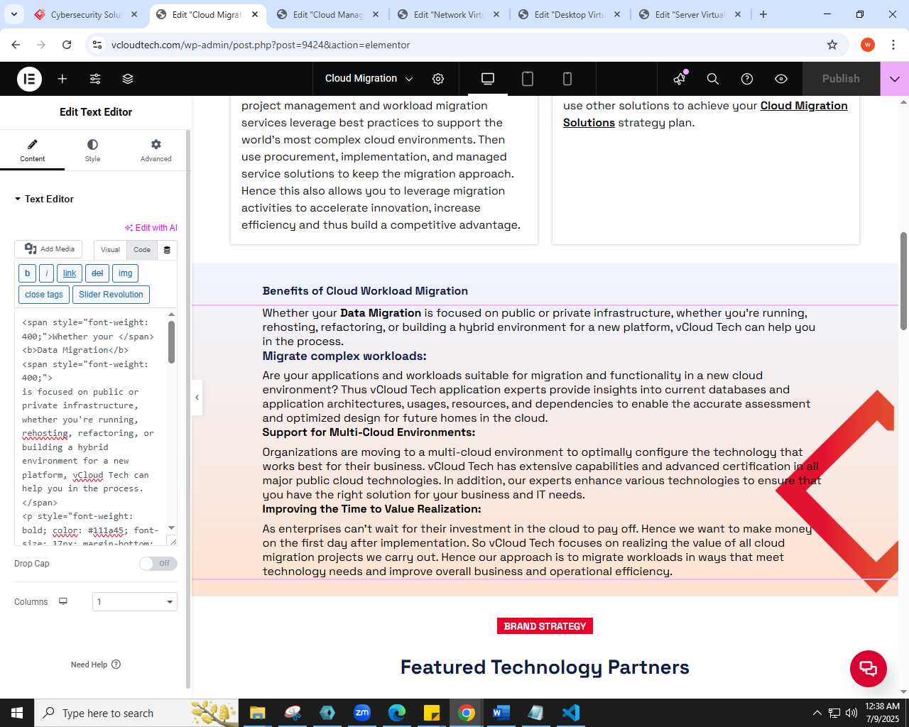
Task: Switch to Mobile responsive view
Action: click(x=567, y=79)
